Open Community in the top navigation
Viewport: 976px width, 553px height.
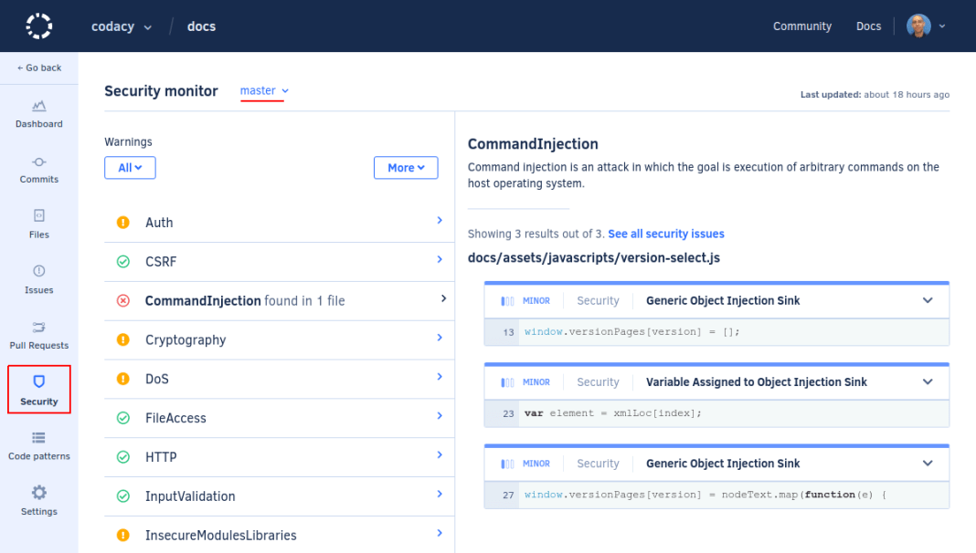click(x=801, y=26)
